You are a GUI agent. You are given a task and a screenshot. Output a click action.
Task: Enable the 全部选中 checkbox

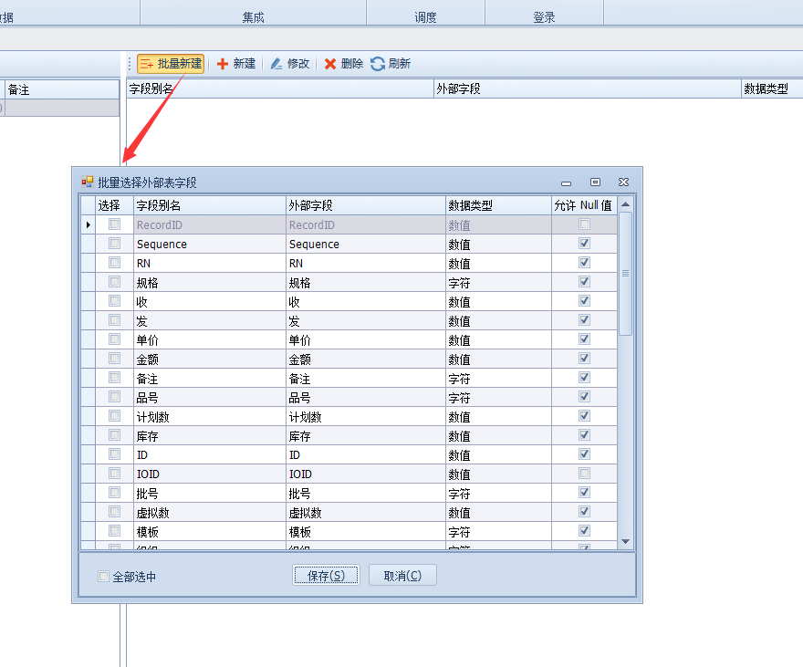(104, 577)
